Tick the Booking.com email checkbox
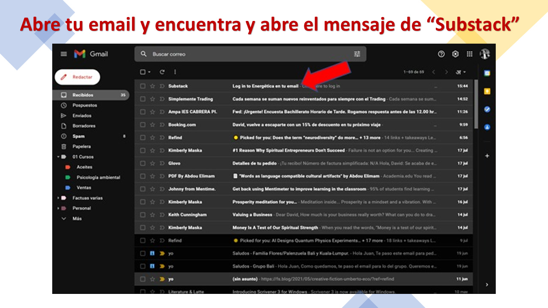 pyautogui.click(x=143, y=124)
